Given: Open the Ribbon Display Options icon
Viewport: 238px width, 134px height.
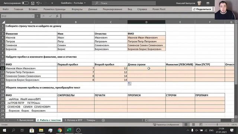Looking at the screenshot, I should pos(208,3).
